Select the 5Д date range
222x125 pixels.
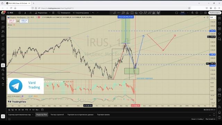(12, 110)
